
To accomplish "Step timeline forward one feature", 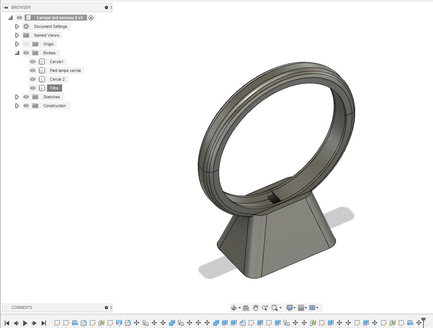I will click(34, 323).
